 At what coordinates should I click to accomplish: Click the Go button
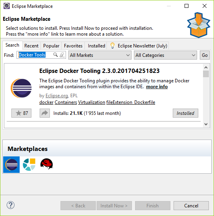205,55
